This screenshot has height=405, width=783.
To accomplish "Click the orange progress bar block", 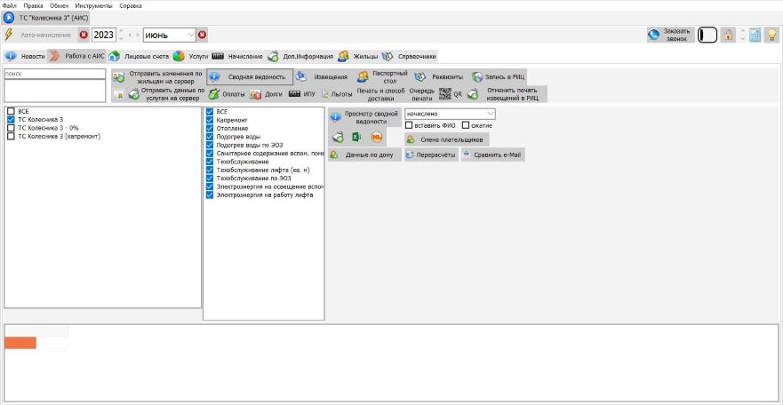I will 20,343.
